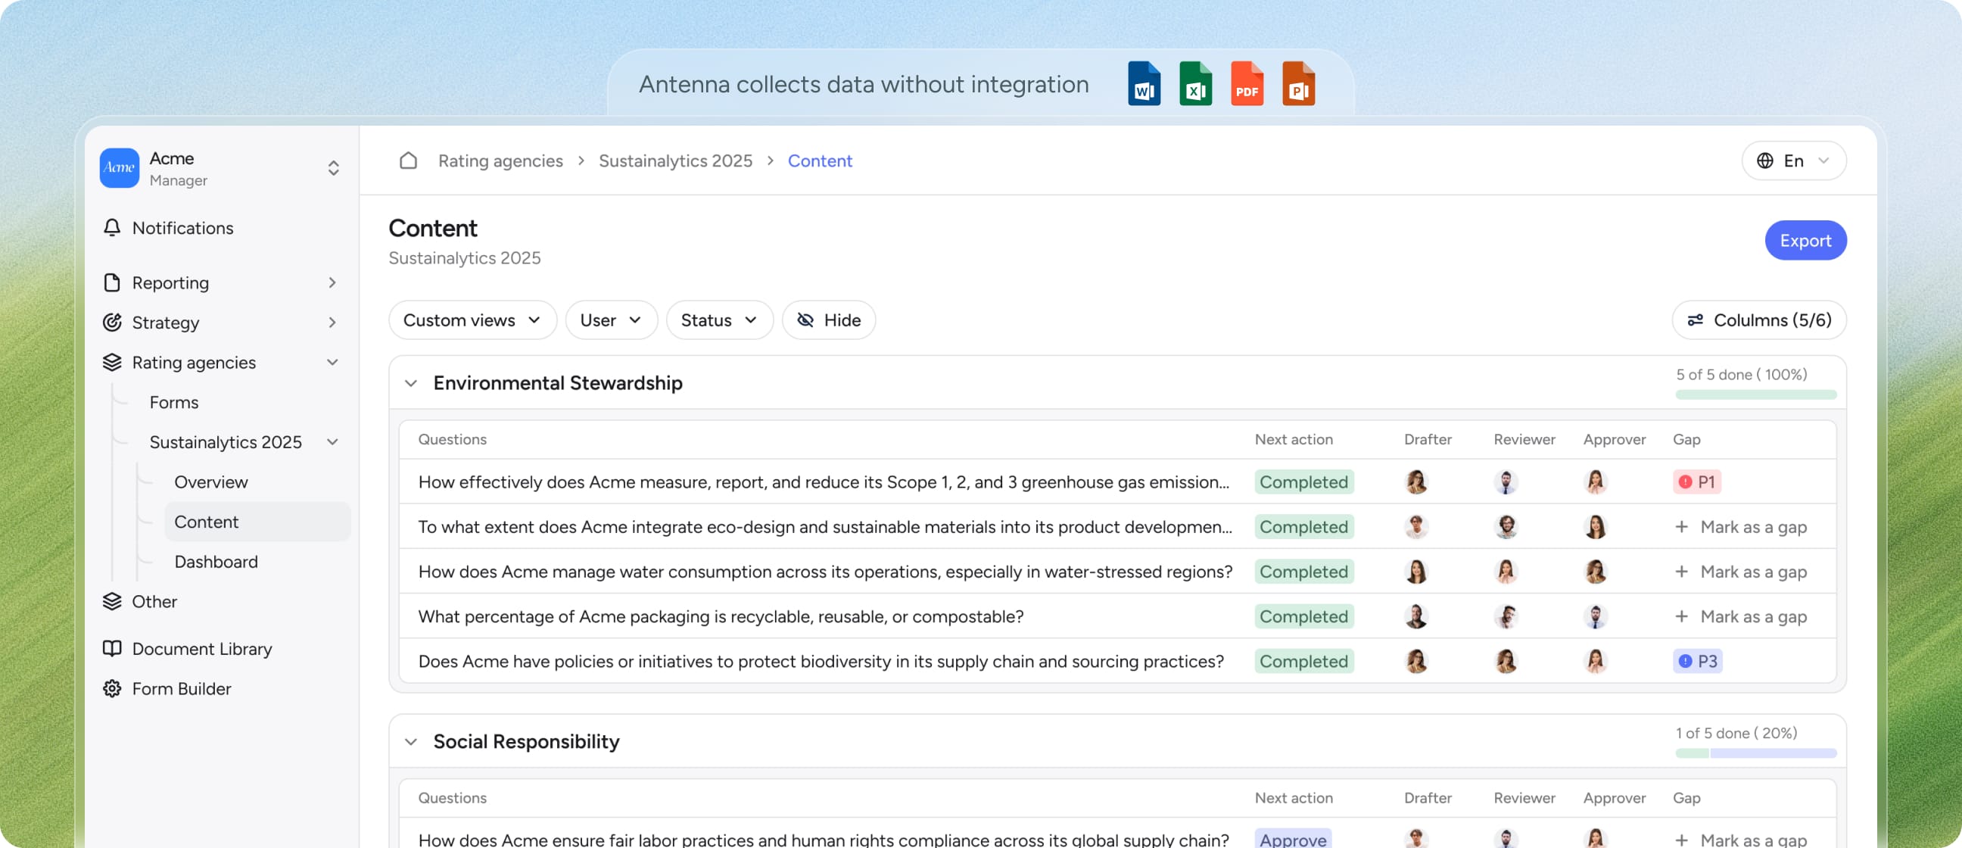Open the Status filter dropdown
This screenshot has height=848, width=1962.
point(718,320)
